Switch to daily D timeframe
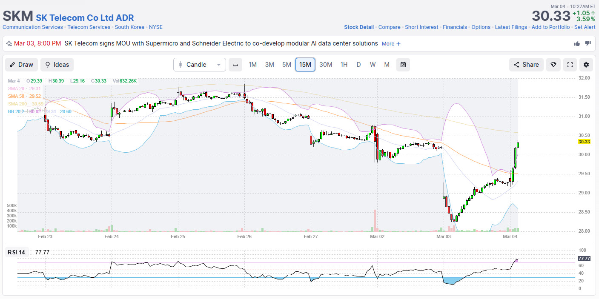 [x=358, y=65]
